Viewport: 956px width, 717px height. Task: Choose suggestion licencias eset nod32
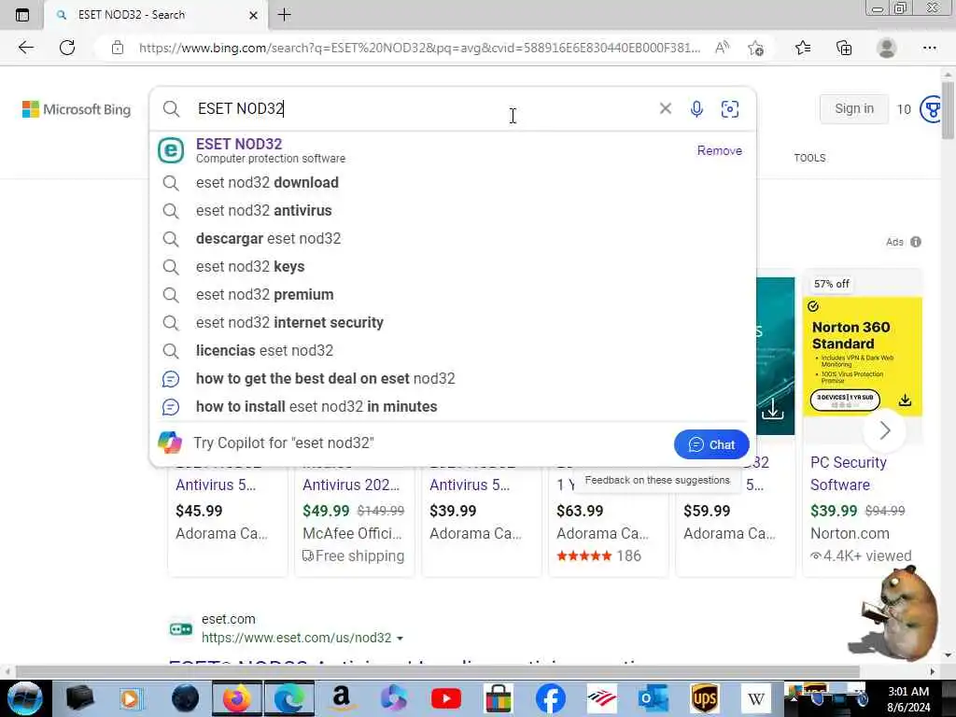(x=451, y=351)
